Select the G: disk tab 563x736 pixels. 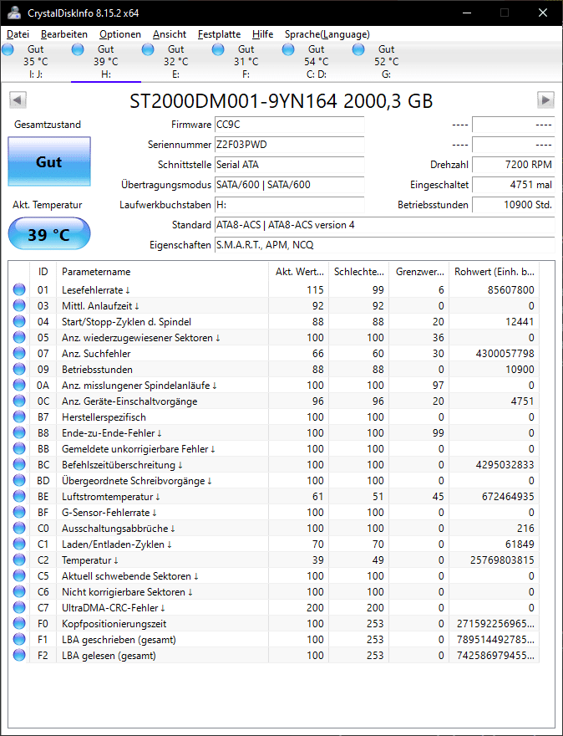388,62
